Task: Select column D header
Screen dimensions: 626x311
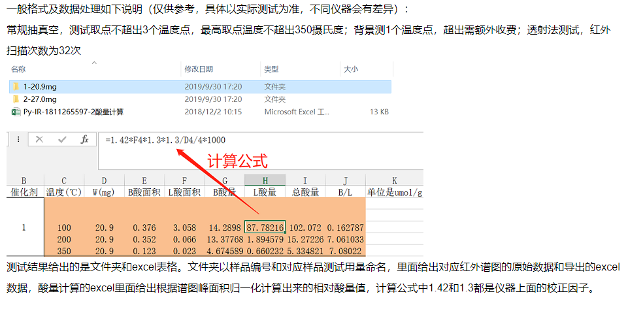Action: click(104, 180)
